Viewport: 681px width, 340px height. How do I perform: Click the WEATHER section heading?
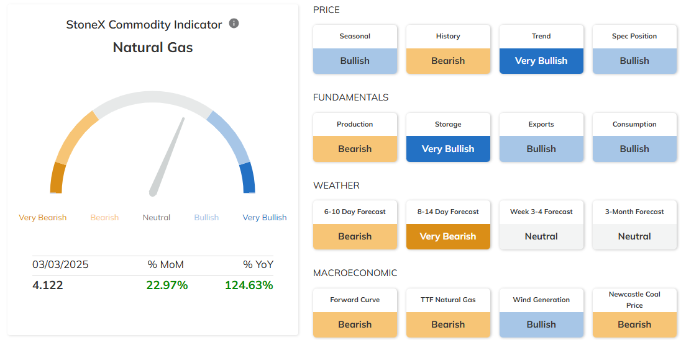coord(336,186)
